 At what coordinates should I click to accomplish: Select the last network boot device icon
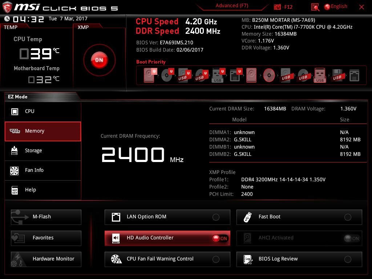coord(354,76)
